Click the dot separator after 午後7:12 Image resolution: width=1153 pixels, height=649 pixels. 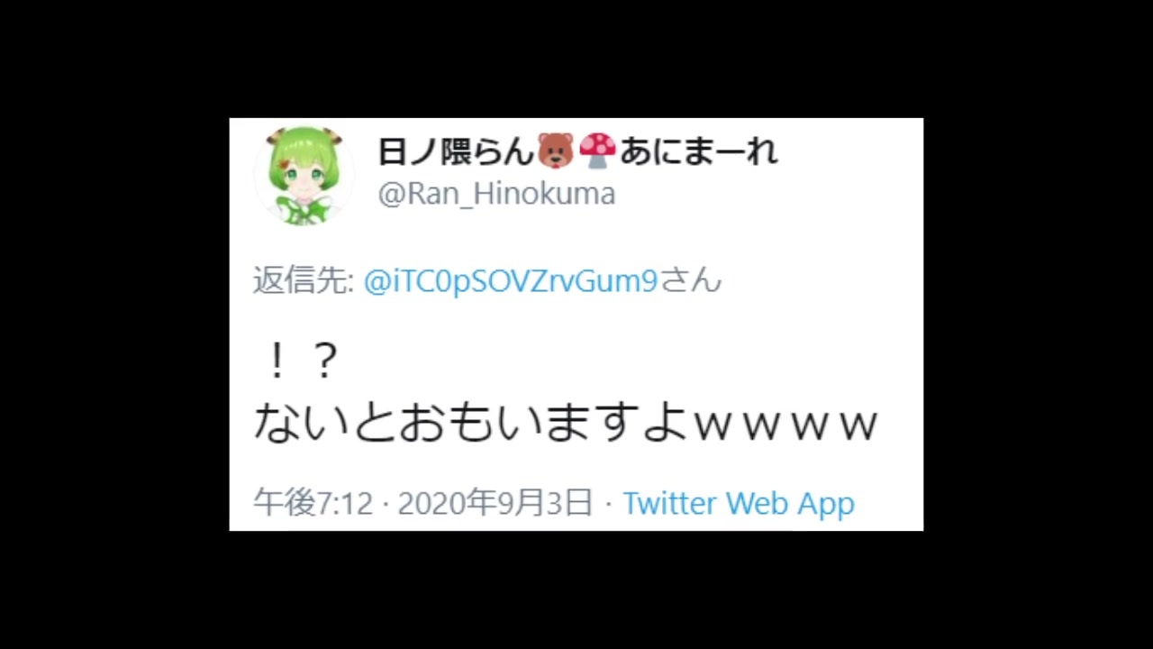pyautogui.click(x=385, y=504)
